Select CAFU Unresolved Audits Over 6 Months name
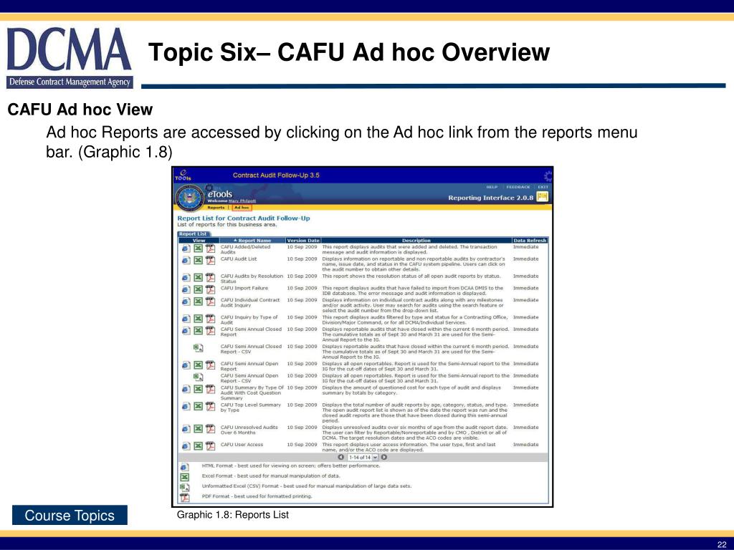Viewport: 734px width, 550px height. (x=249, y=430)
